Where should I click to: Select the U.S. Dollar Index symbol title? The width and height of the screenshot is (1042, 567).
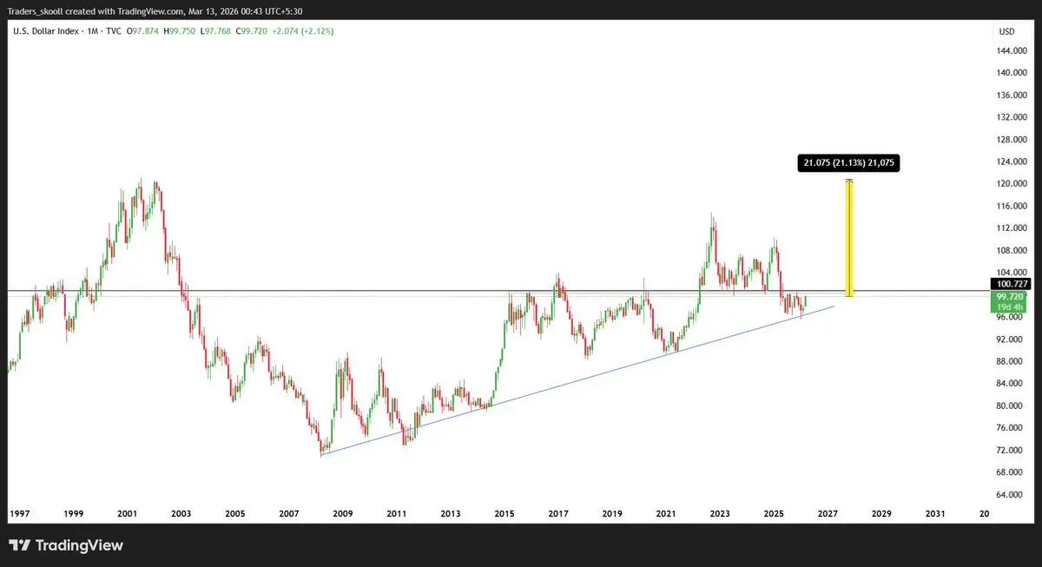click(47, 31)
